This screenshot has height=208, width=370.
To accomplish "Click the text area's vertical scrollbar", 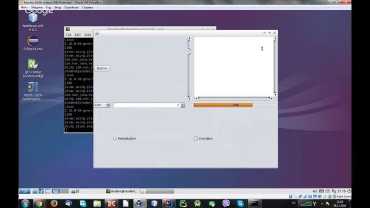I will (x=275, y=66).
